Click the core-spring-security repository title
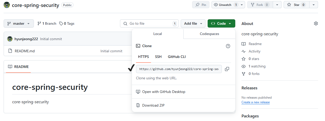 point(35,5)
